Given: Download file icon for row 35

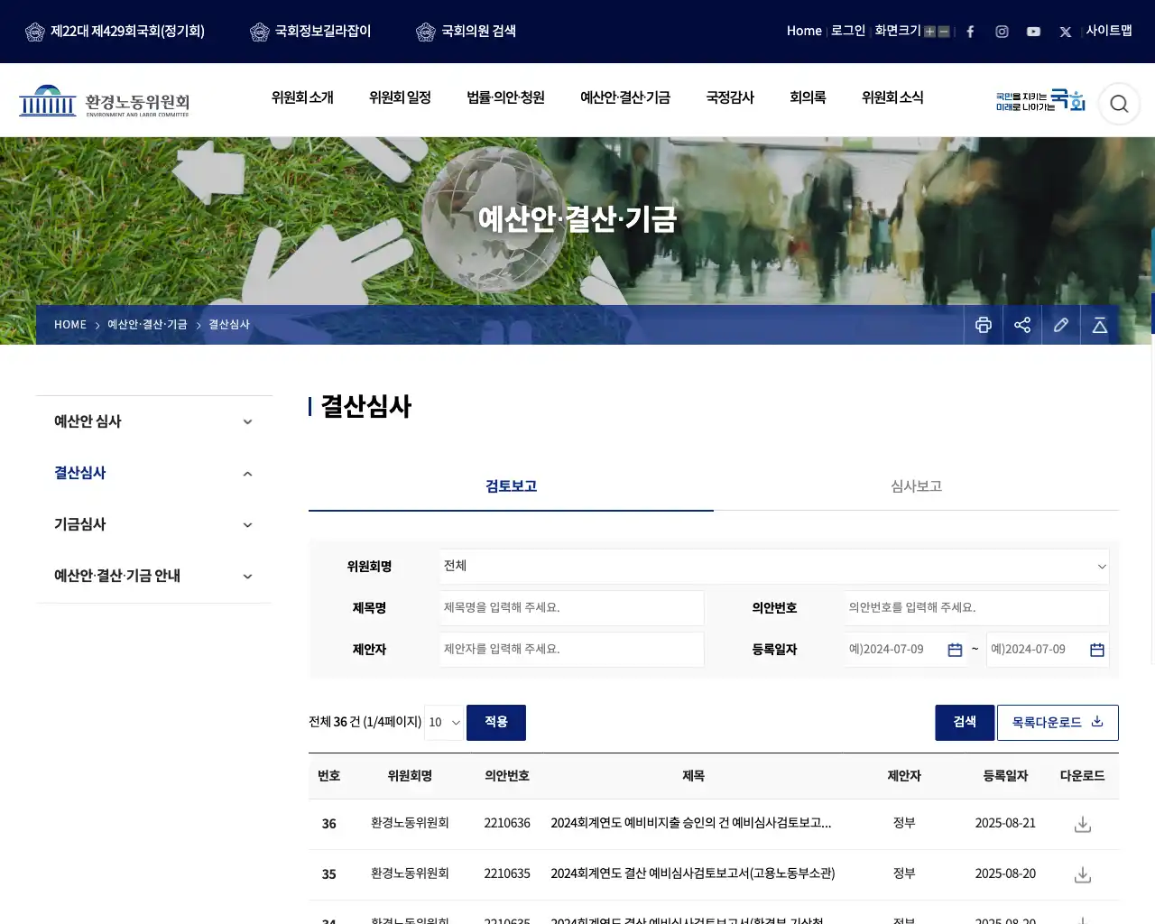Looking at the screenshot, I should [x=1083, y=874].
